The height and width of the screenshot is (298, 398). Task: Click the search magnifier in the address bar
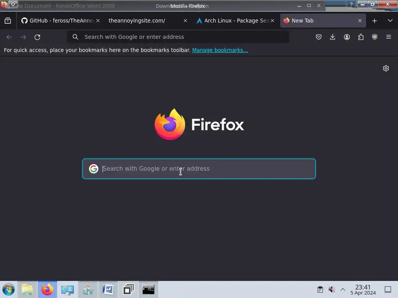click(75, 37)
